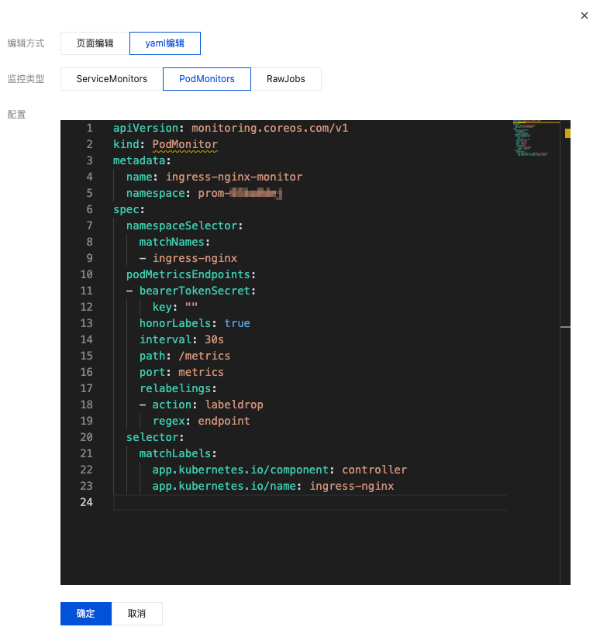This screenshot has height=637, width=600.
Task: Select the yaml编辑 edit mode
Action: (164, 43)
